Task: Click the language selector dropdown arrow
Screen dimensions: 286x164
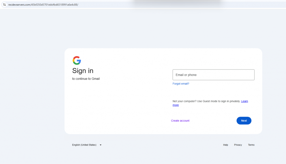Action: tap(101, 145)
